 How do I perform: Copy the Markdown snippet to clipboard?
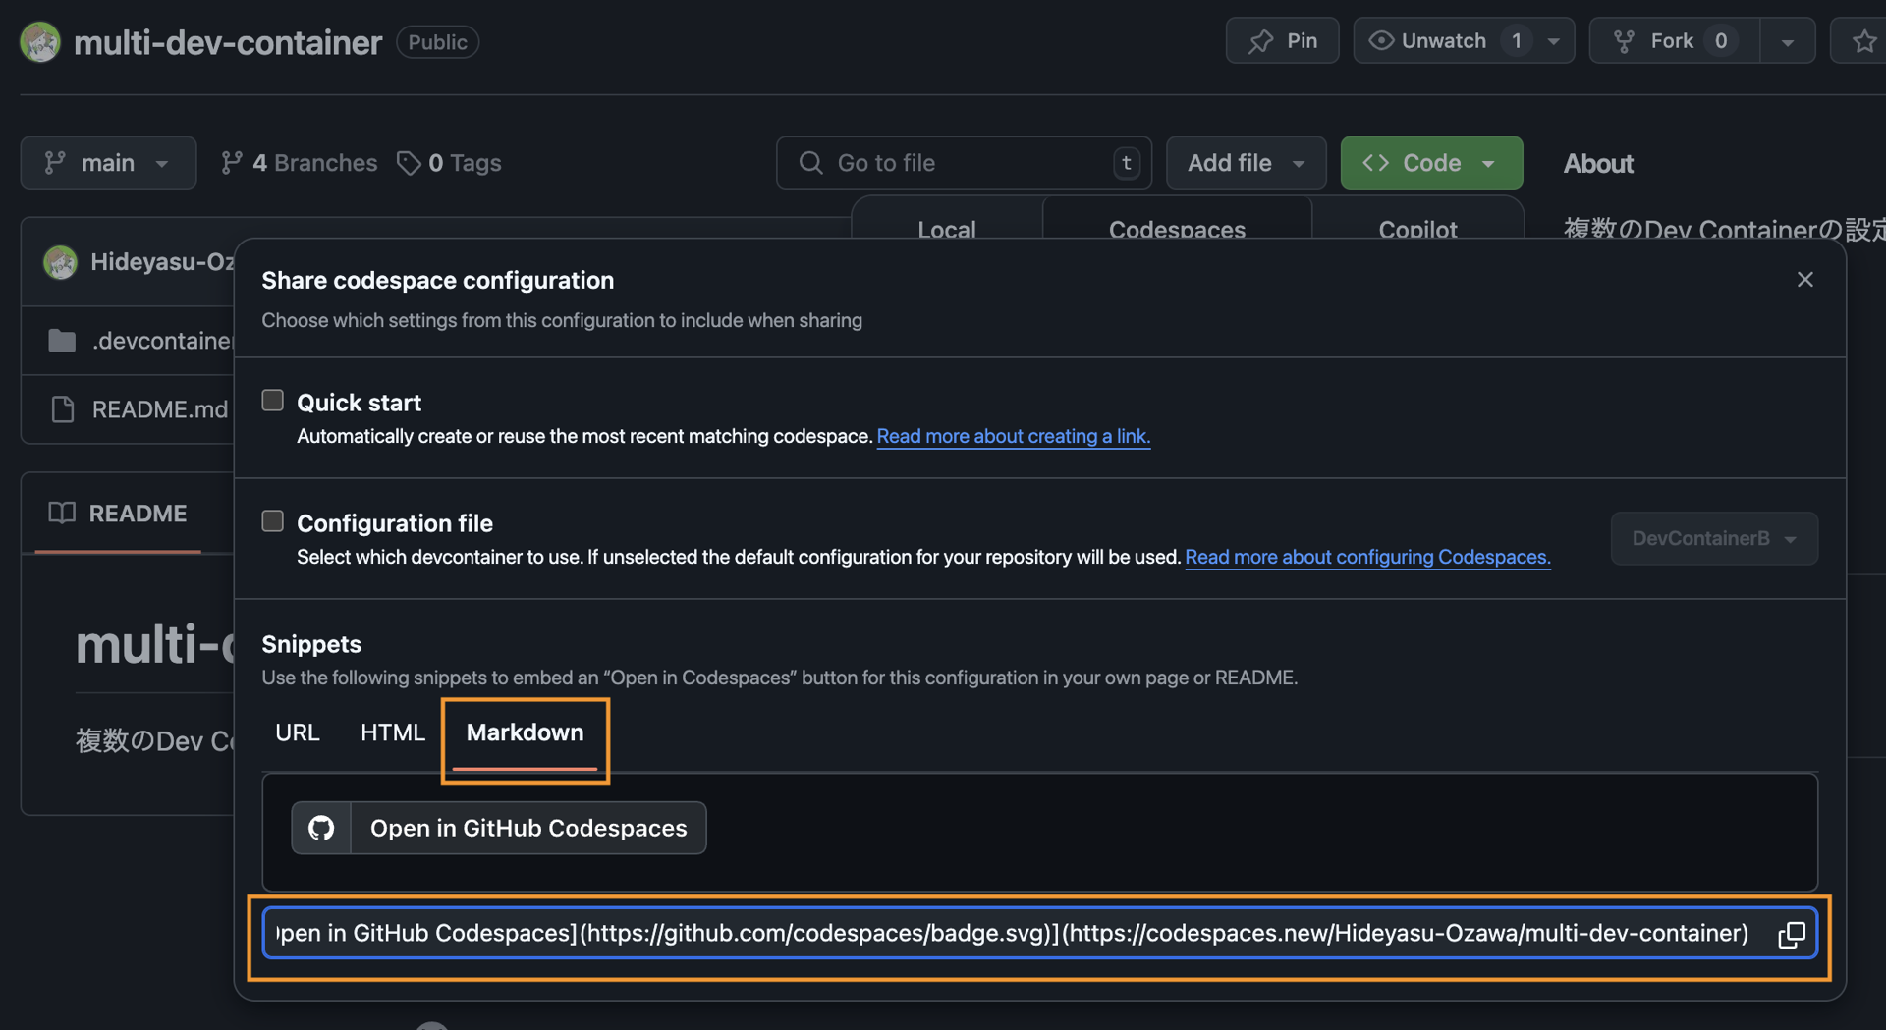tap(1791, 934)
